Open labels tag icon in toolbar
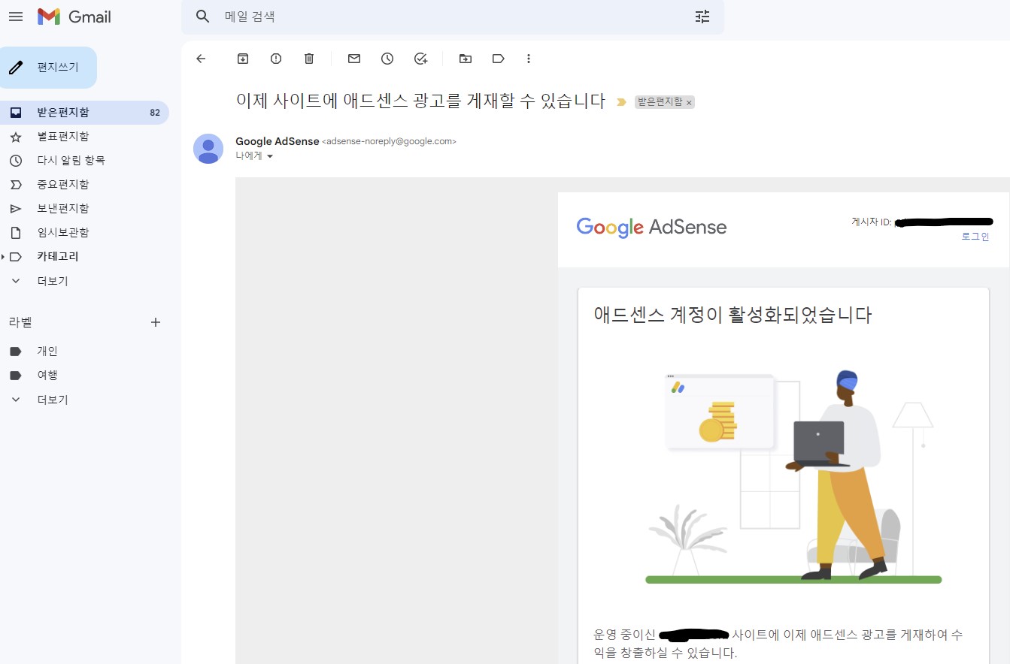The image size is (1010, 664). pos(498,59)
